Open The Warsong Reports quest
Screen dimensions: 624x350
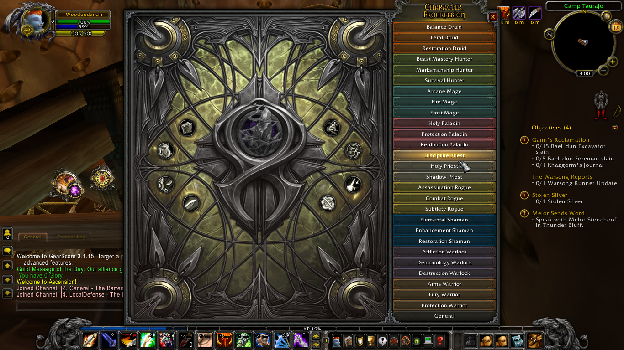(562, 177)
